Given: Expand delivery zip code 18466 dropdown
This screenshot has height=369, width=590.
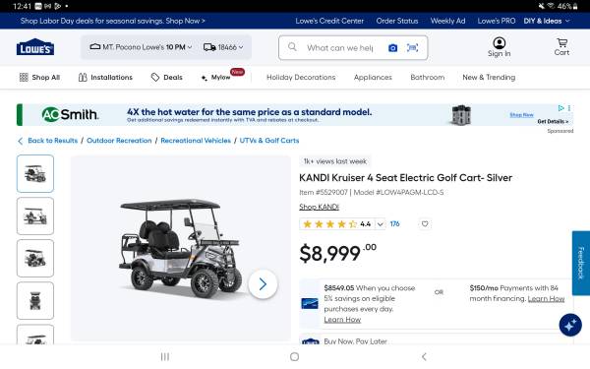Looking at the screenshot, I should [223, 47].
